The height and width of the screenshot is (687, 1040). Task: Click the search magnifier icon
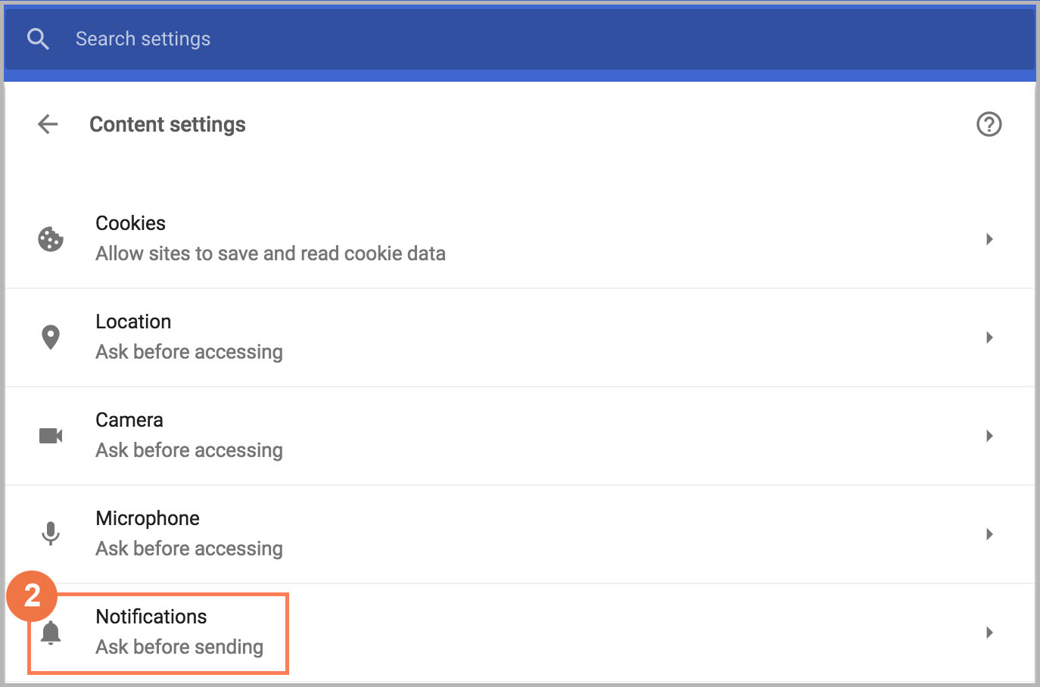click(x=38, y=39)
